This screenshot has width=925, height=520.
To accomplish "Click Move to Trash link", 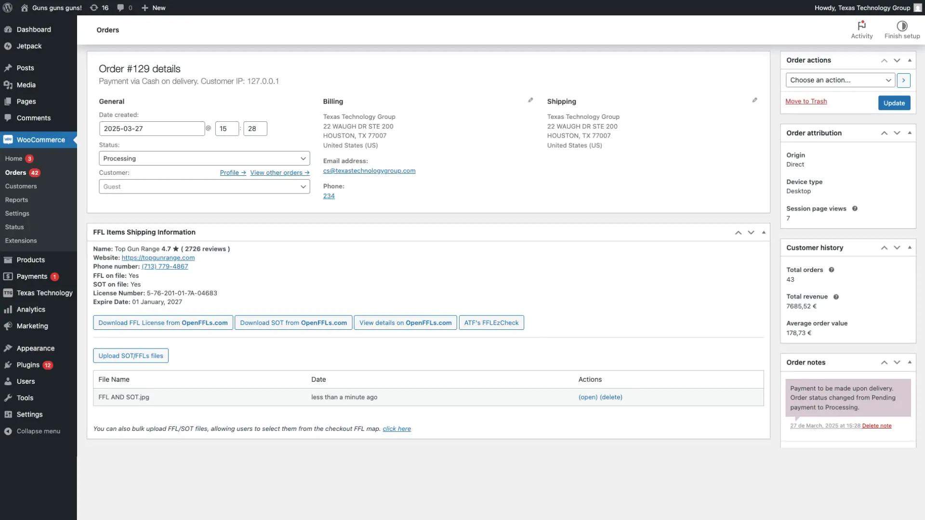I will click(x=806, y=101).
